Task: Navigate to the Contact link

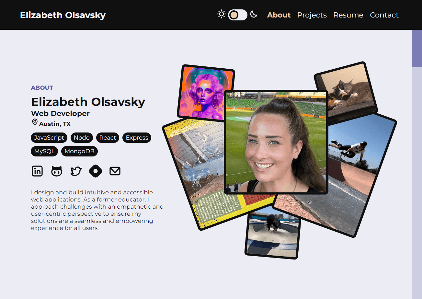Action: pos(384,15)
